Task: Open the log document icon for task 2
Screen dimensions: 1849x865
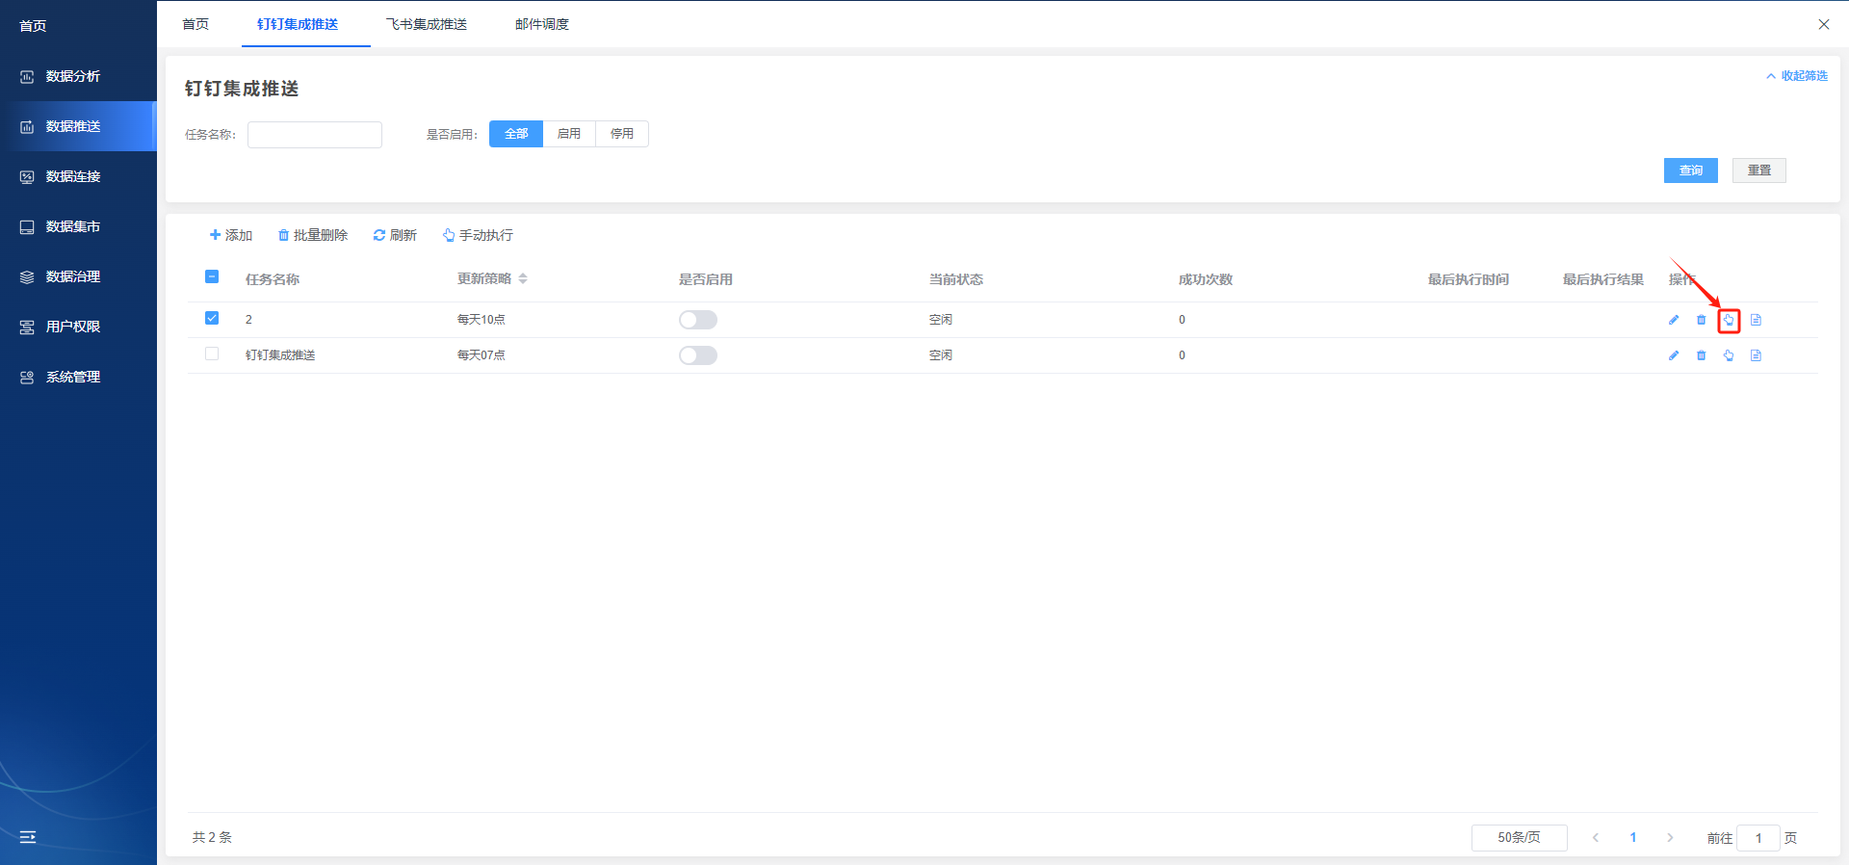Action: (x=1756, y=320)
